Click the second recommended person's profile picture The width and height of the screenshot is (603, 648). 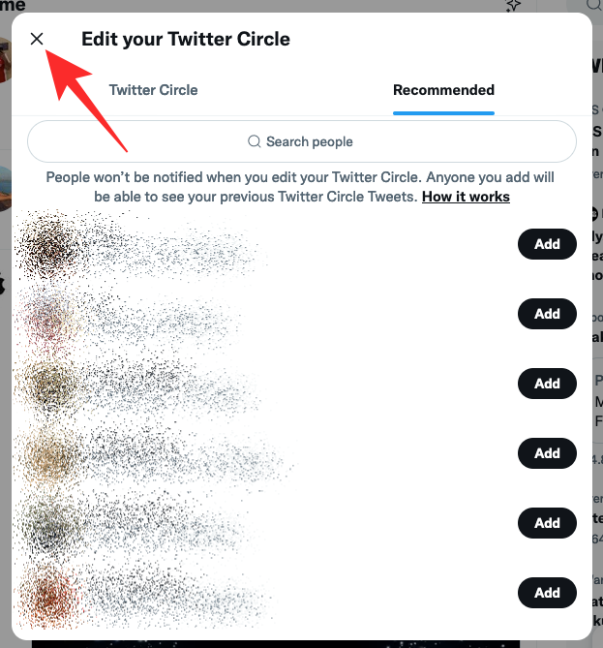[49, 315]
